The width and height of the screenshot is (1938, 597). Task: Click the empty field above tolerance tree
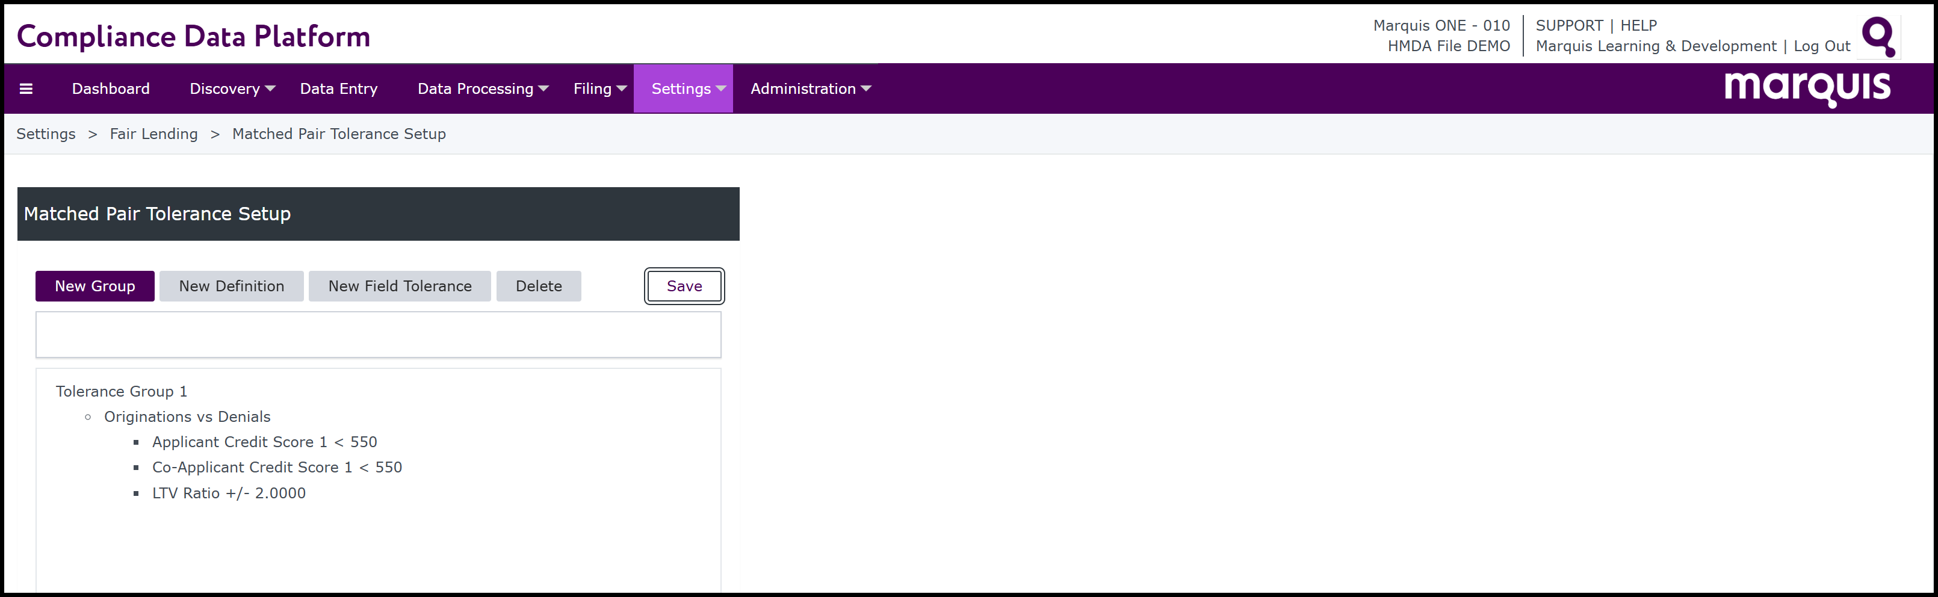pos(378,335)
